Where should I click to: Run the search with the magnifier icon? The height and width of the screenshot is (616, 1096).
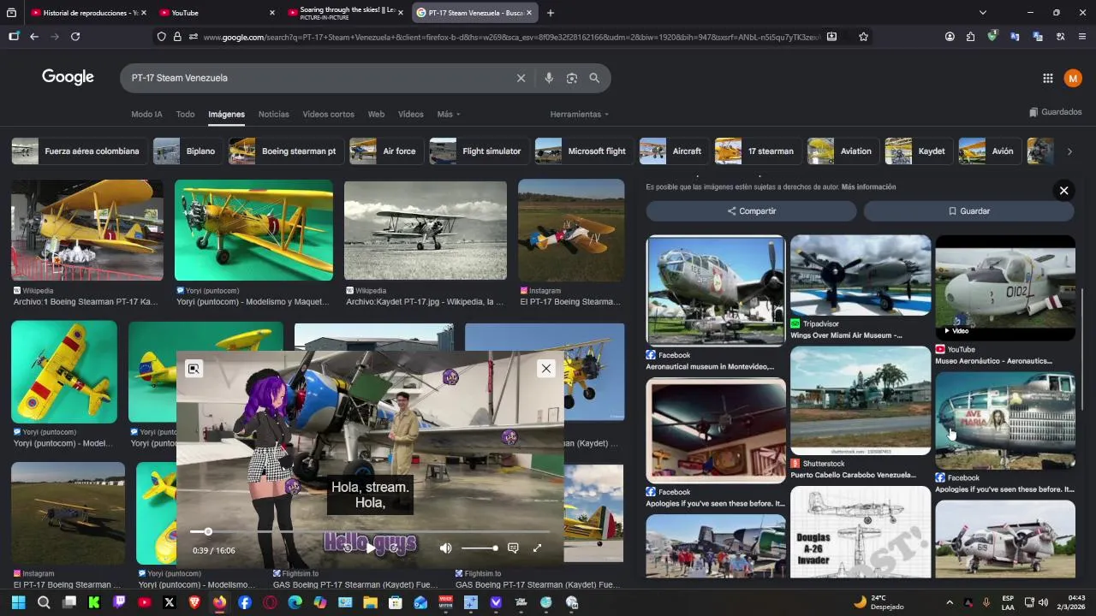(x=594, y=78)
